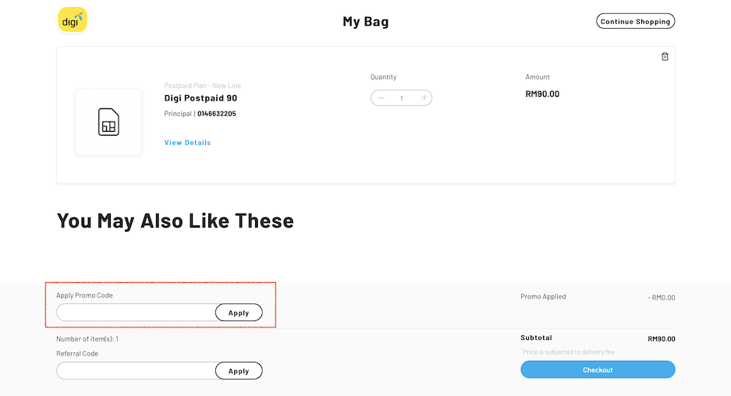
Task: Select the SIM card product thumbnail
Action: [108, 122]
